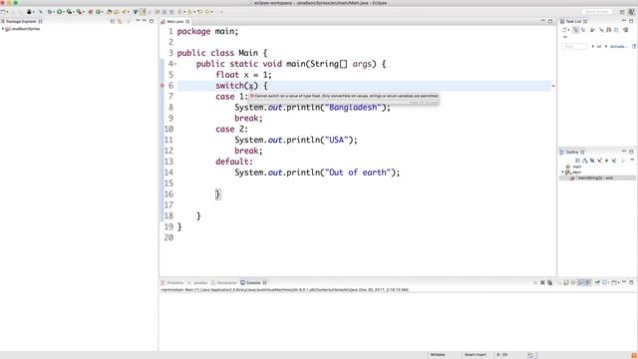Click the New Java Class green icon
This screenshot has width=638, height=359.
pyautogui.click(x=98, y=12)
